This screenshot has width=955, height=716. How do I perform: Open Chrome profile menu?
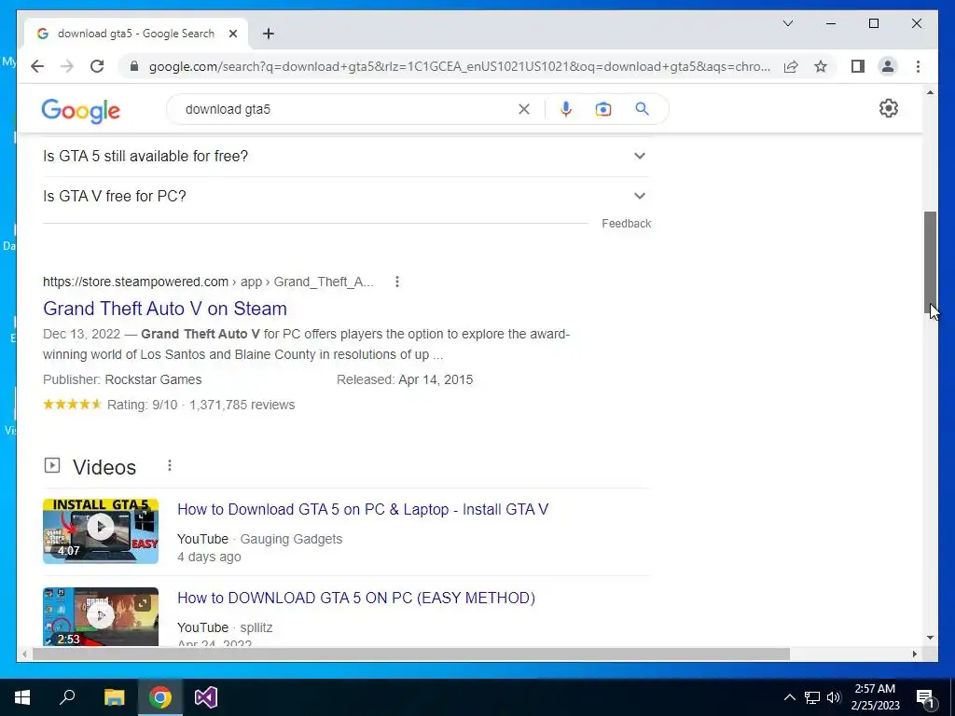pyautogui.click(x=888, y=66)
